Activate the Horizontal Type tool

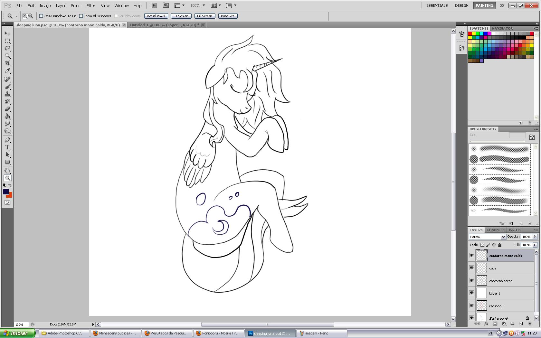7,147
